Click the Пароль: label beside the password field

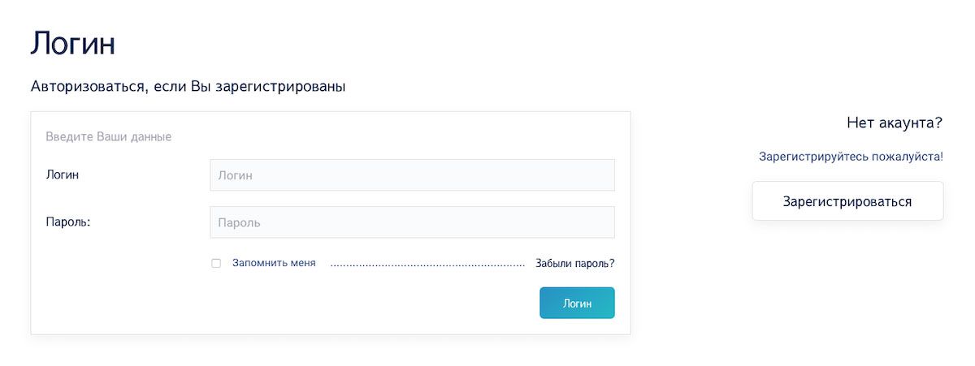click(x=67, y=222)
